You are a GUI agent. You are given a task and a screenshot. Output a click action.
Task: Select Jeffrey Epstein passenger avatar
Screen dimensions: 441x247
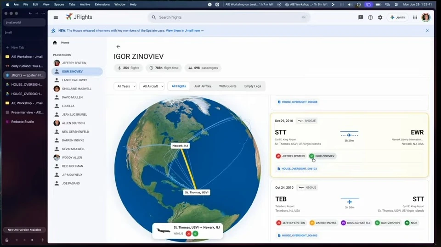pyautogui.click(x=57, y=63)
